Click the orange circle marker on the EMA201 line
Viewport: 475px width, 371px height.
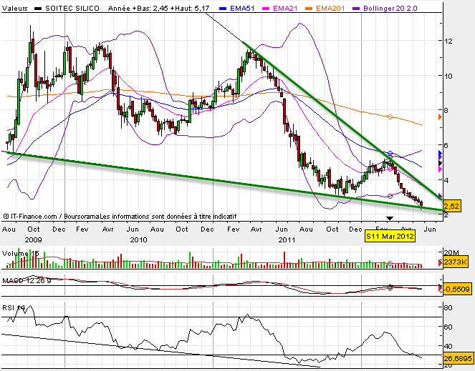(390, 117)
